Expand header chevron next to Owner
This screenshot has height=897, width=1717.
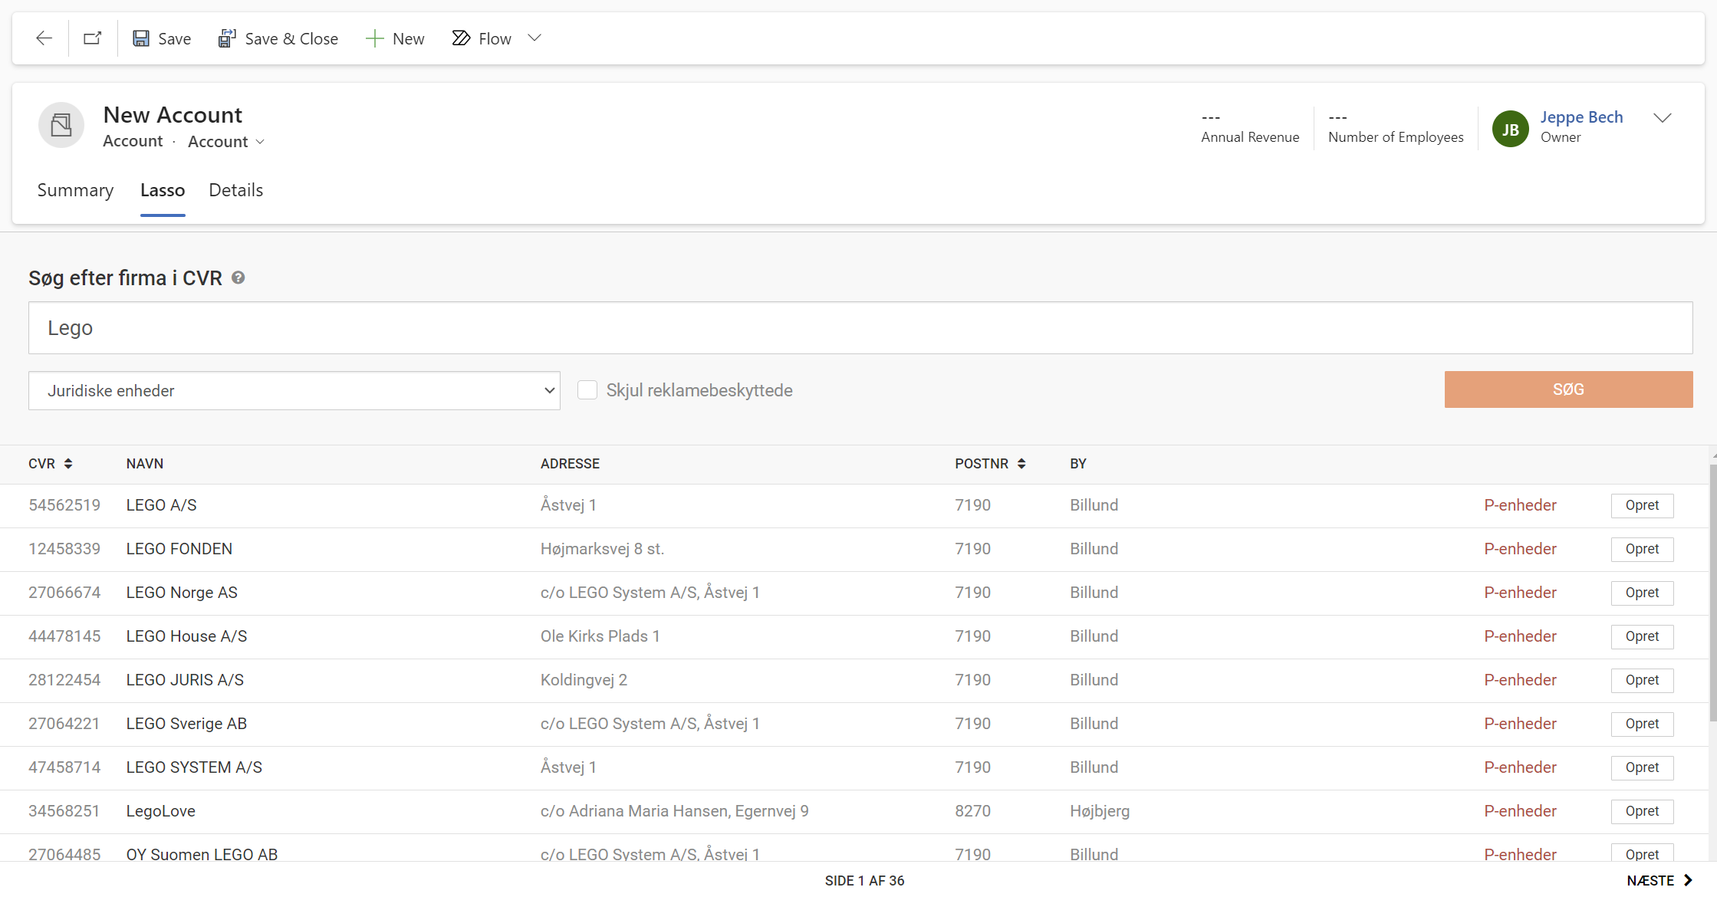(x=1662, y=118)
